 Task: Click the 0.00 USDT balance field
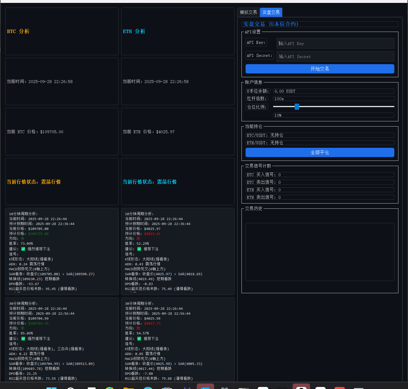tap(333, 91)
